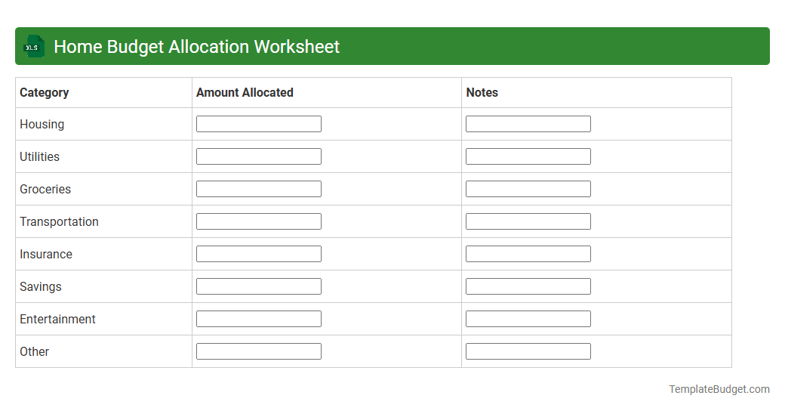This screenshot has width=785, height=411.
Task: Click the Notes column header
Action: 482,93
